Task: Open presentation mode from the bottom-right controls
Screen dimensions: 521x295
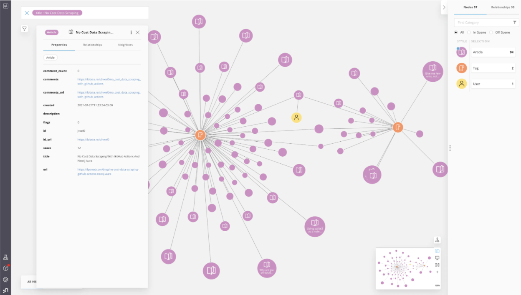Action: point(437,257)
